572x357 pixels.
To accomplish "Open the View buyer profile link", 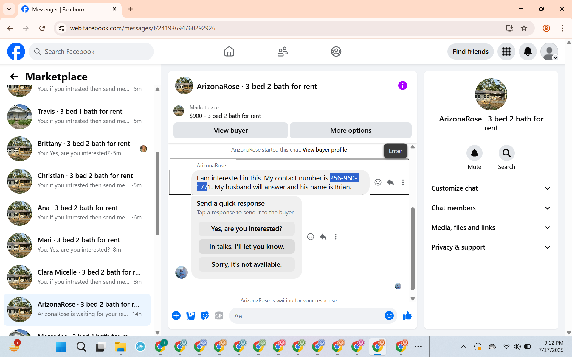I will pyautogui.click(x=325, y=150).
